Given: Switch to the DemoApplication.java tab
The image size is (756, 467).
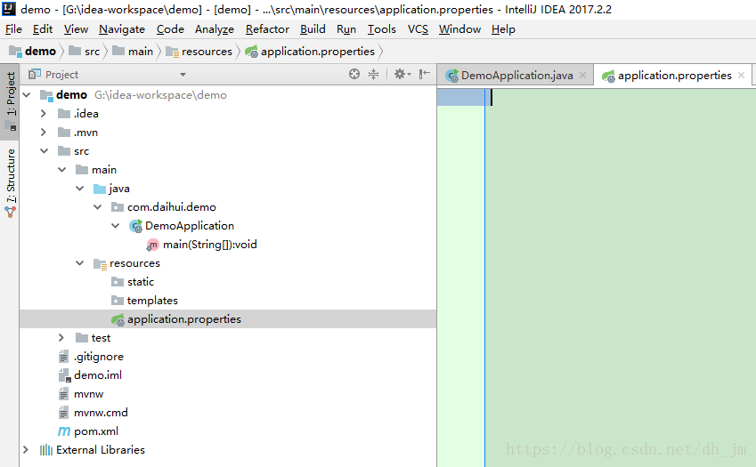Looking at the screenshot, I should pos(516,75).
